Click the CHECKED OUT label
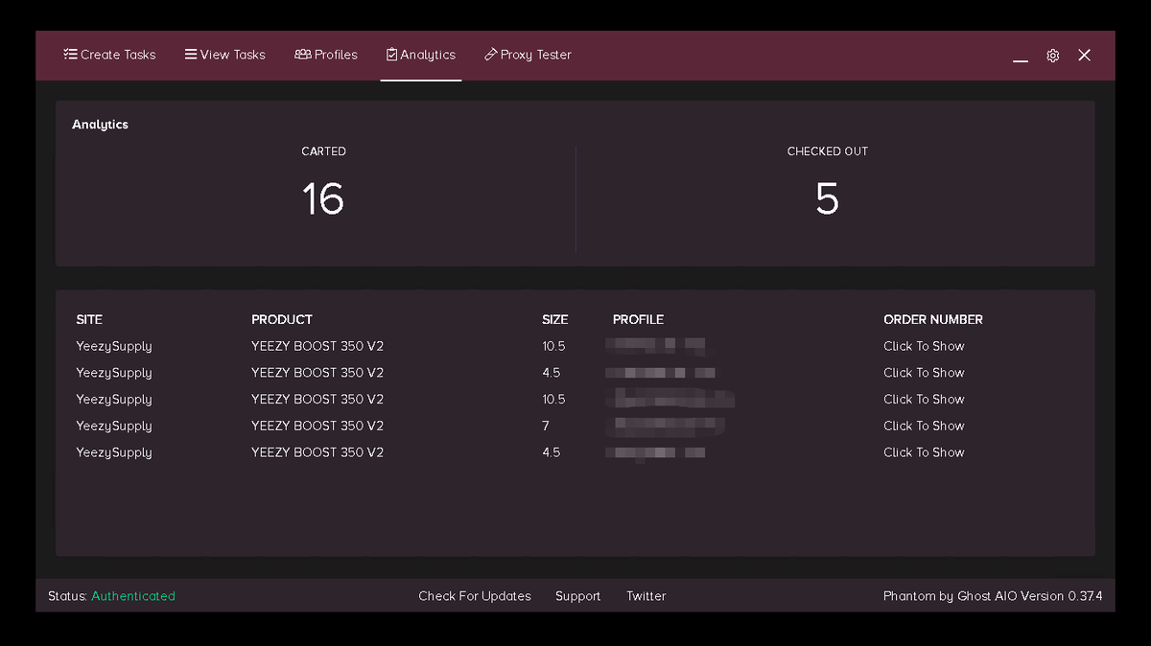The width and height of the screenshot is (1151, 646). 828,151
